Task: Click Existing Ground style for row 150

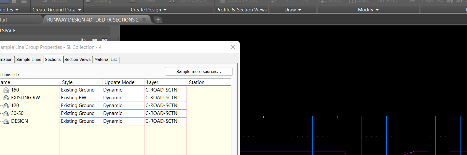Action: 81,90
